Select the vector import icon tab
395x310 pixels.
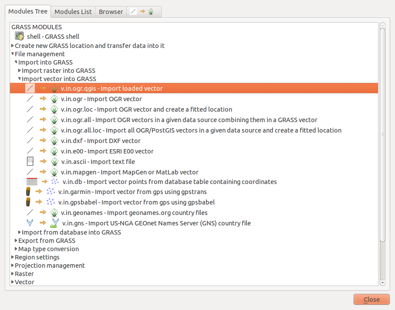pos(143,12)
